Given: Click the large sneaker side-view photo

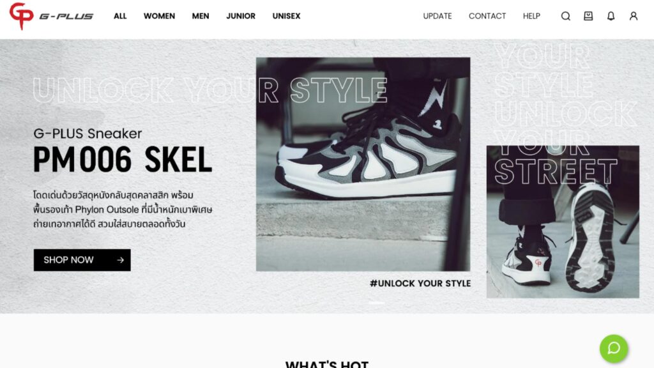Looking at the screenshot, I should point(363,164).
